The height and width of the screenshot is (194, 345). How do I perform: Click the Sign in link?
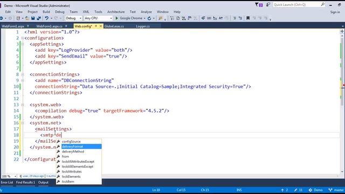[x=335, y=12]
